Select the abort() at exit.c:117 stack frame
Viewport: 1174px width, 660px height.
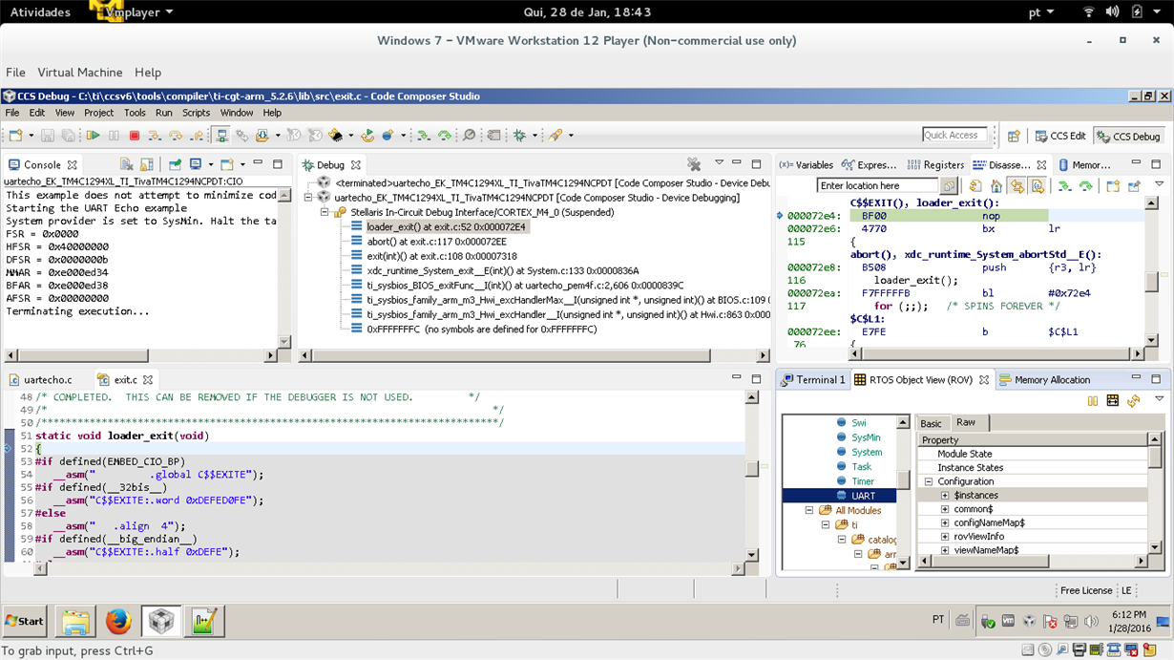tap(436, 242)
